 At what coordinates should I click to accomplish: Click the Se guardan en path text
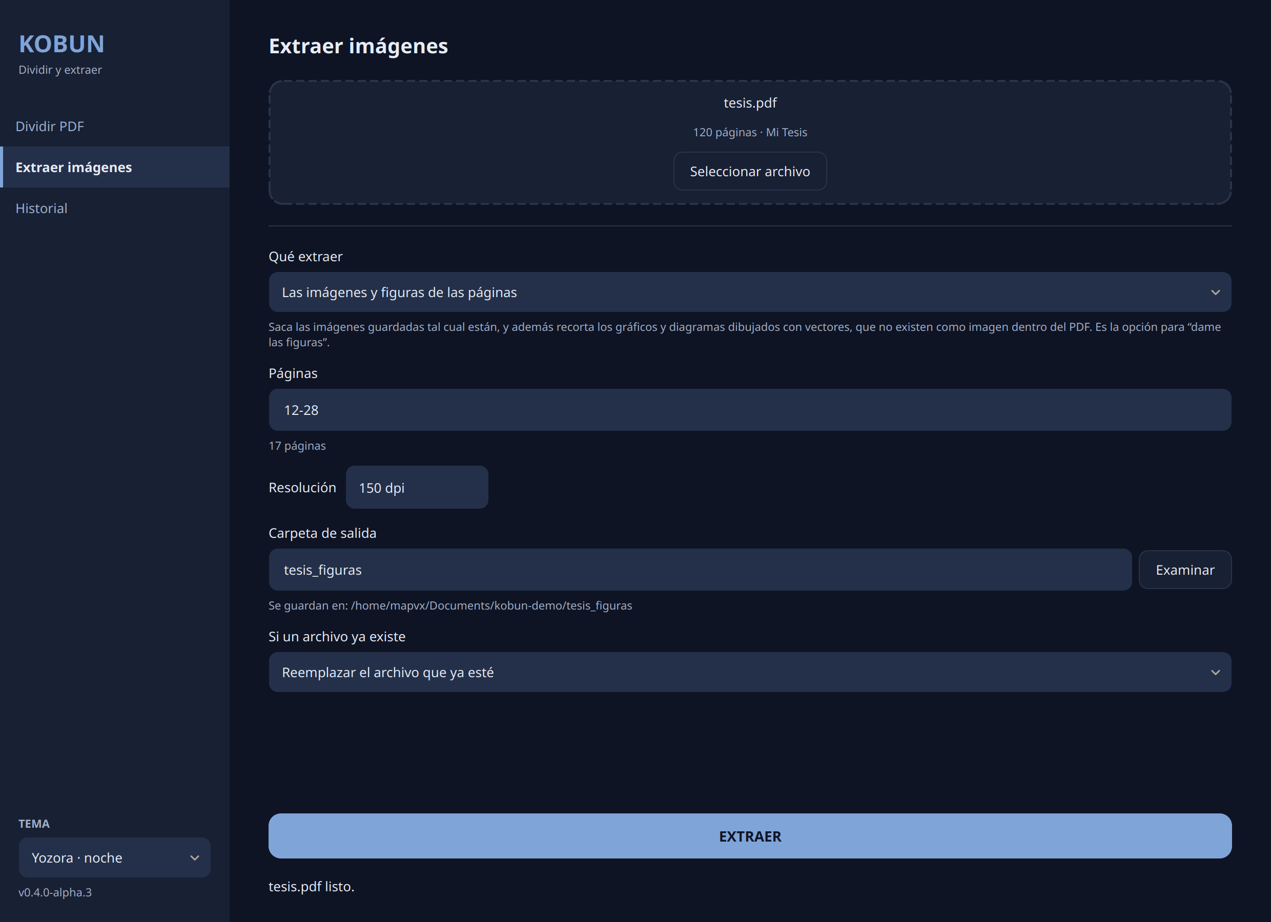point(450,605)
